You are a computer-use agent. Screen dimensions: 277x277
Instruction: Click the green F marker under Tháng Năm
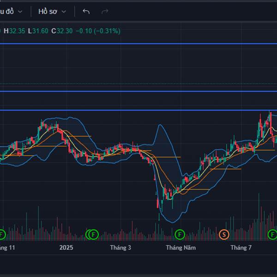(180, 234)
